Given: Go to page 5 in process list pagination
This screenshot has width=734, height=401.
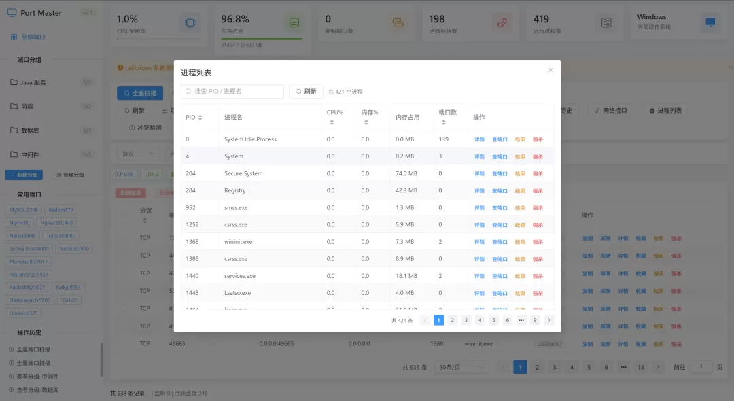Looking at the screenshot, I should coord(493,320).
